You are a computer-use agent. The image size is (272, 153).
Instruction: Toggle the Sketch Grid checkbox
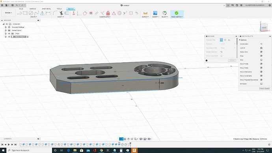[x=261, y=52]
